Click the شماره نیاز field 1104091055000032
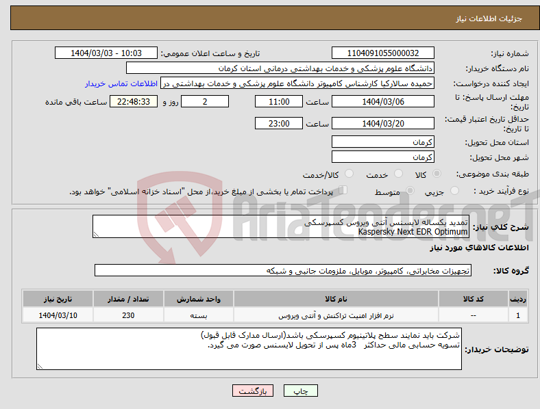Image resolution: width=540 pixels, height=409 pixels. click(383, 53)
